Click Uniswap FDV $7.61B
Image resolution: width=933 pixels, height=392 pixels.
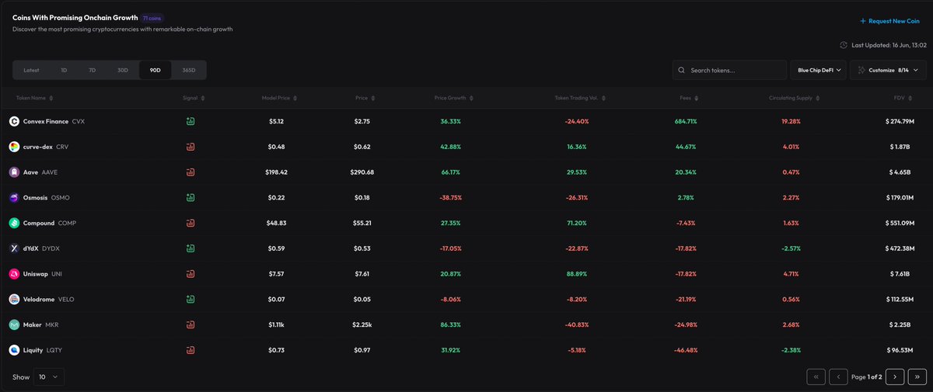[x=902, y=274]
